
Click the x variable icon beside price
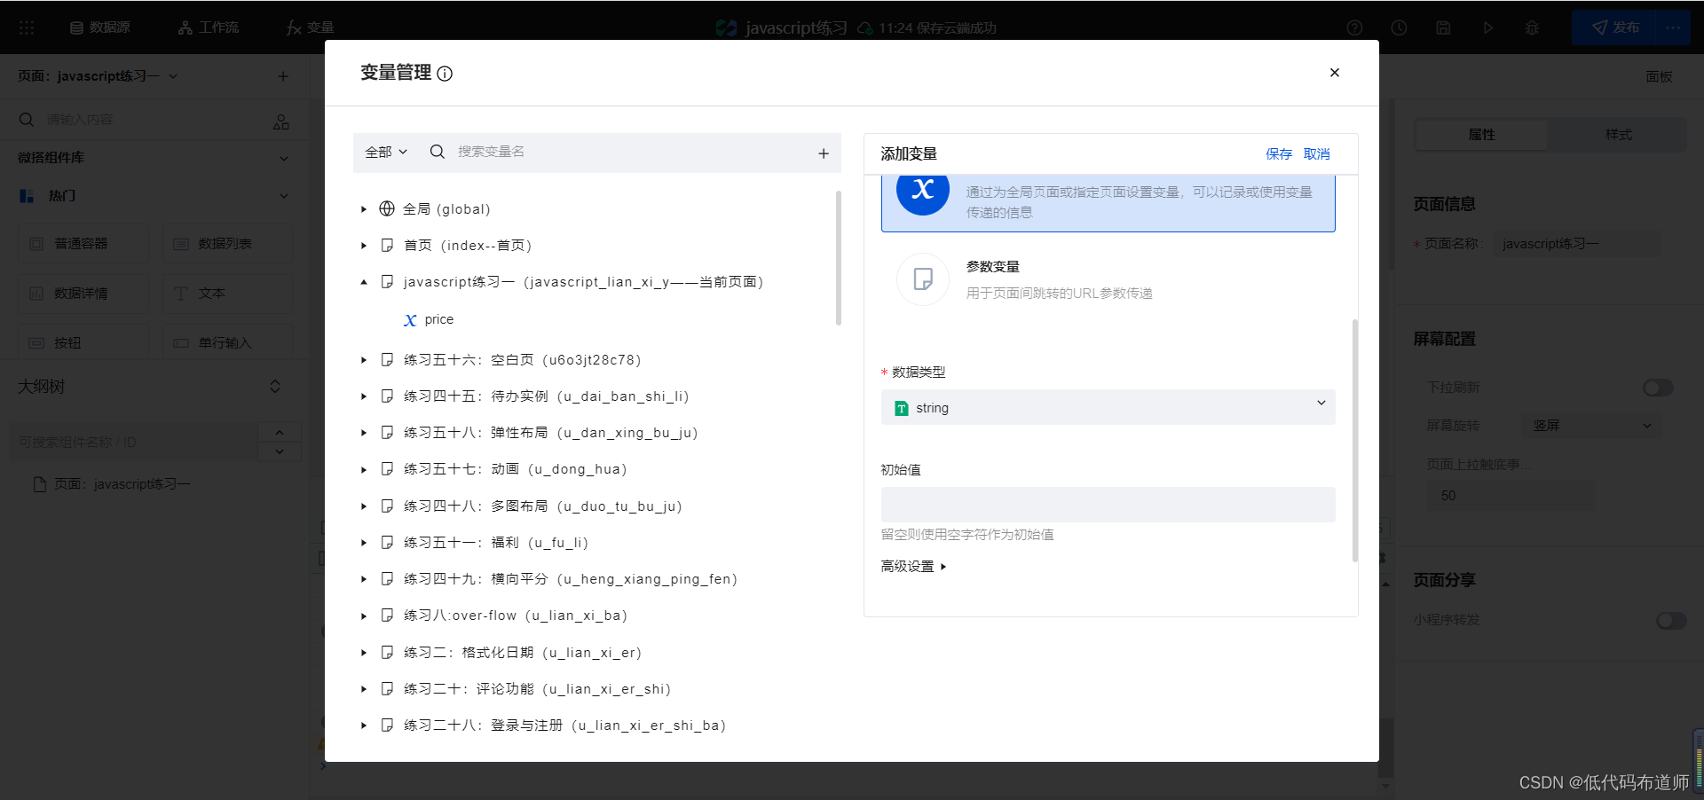410,320
